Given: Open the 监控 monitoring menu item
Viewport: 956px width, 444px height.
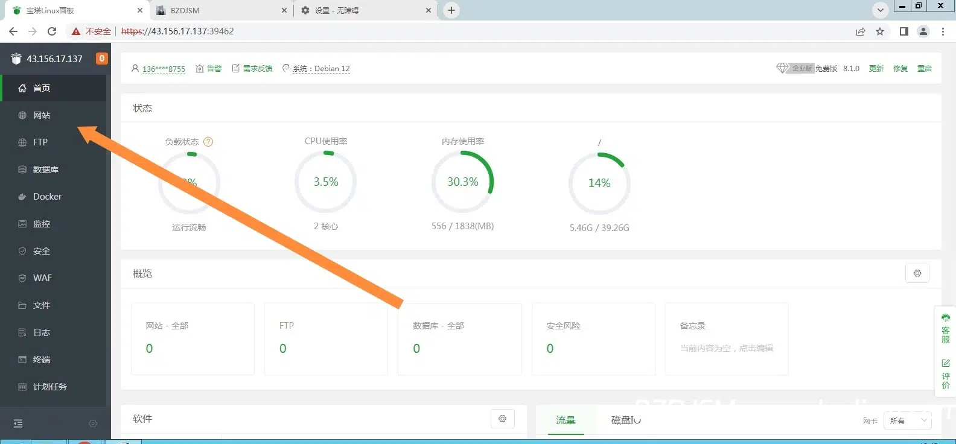Looking at the screenshot, I should pos(53,224).
